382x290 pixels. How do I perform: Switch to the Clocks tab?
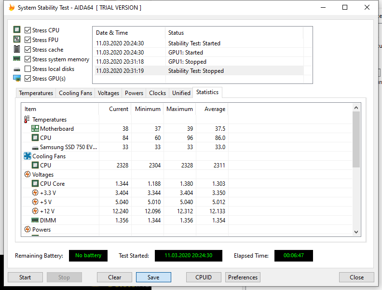pyautogui.click(x=157, y=93)
